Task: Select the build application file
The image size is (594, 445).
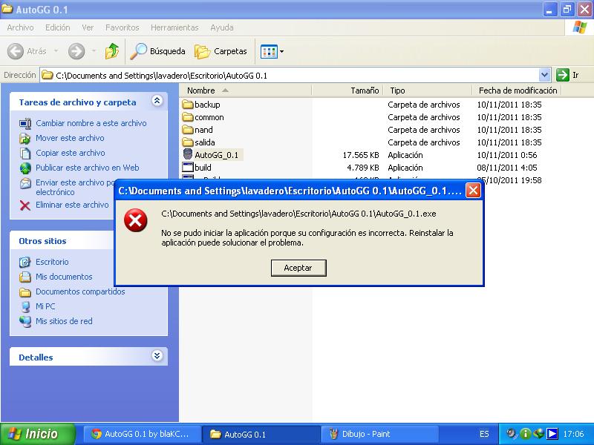Action: pos(197,168)
